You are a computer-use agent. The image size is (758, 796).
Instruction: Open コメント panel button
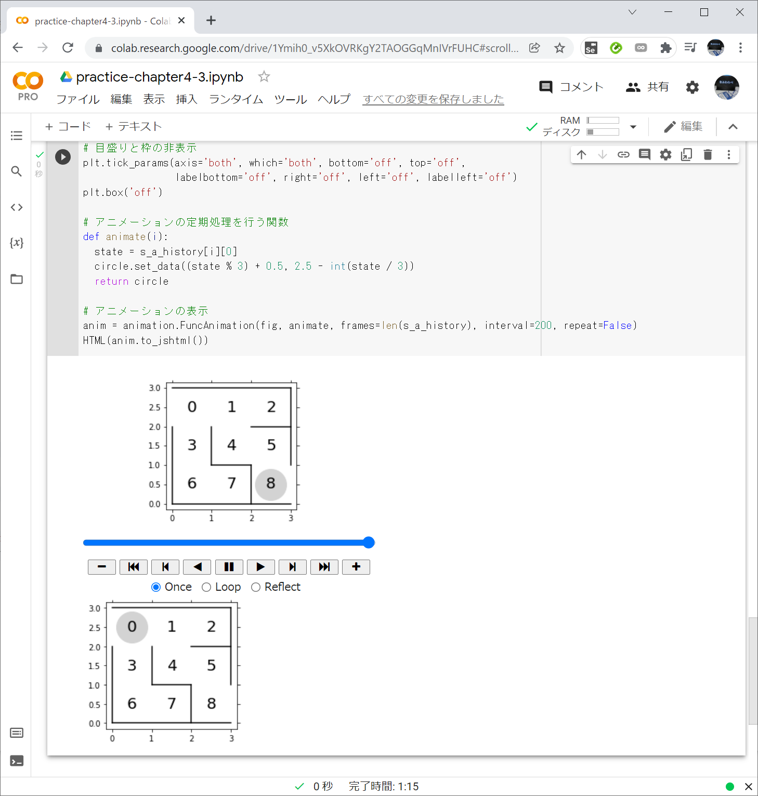(572, 87)
